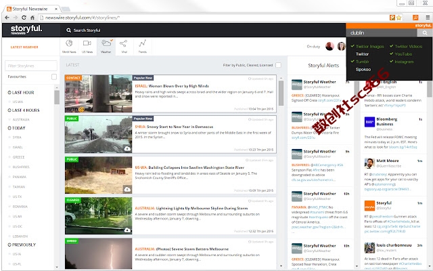This screenshot has height=271, width=433.
Task: Open louis charbonneau profile avatar
Action: (369, 248)
